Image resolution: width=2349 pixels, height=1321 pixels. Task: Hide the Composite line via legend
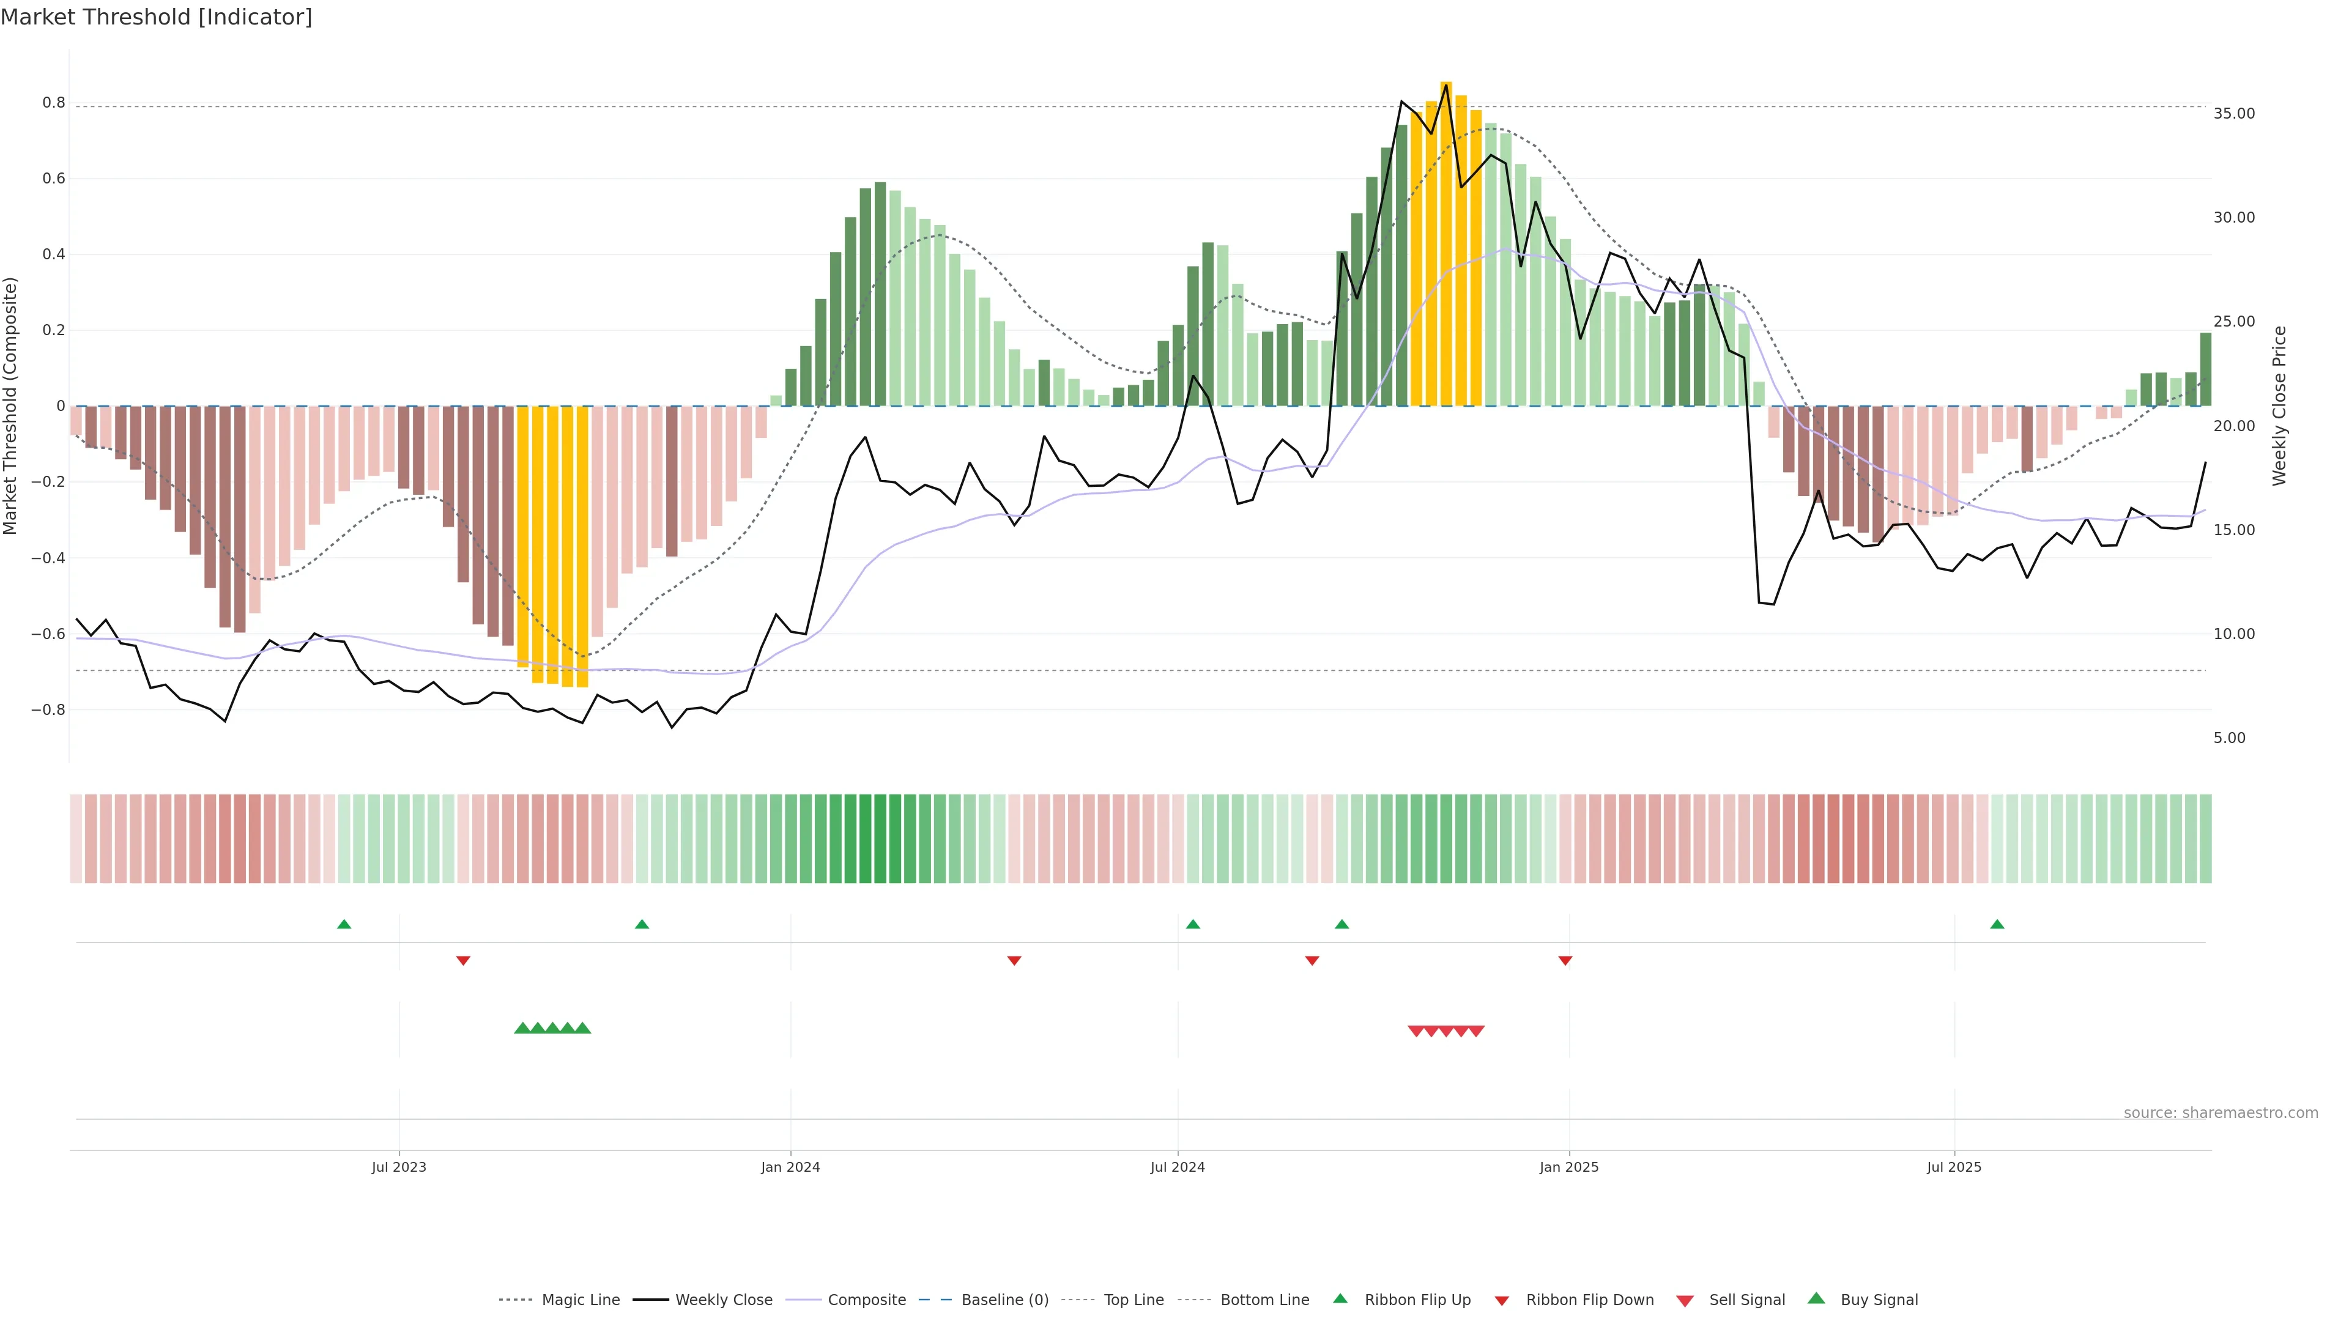pyautogui.click(x=866, y=1300)
